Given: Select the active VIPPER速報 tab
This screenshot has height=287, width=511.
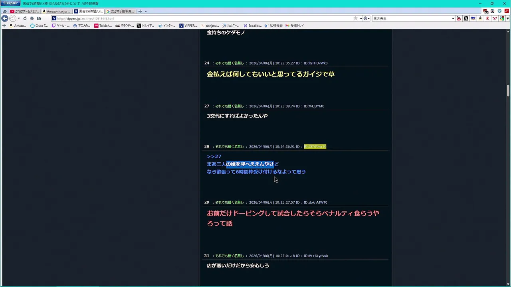Looking at the screenshot, I should (x=89, y=11).
